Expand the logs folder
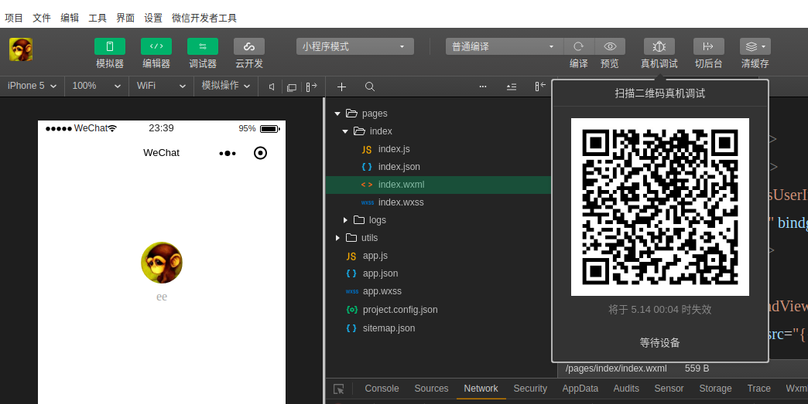 345,220
